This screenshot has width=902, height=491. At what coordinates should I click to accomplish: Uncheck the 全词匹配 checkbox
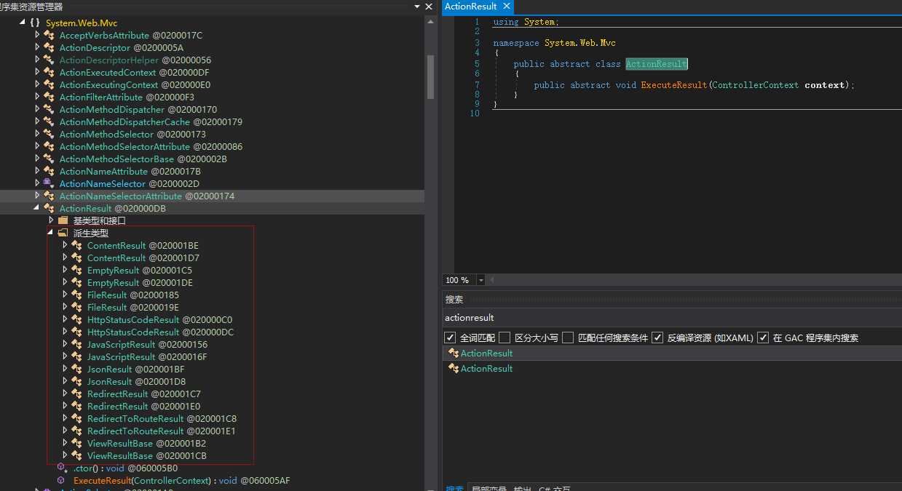click(450, 338)
